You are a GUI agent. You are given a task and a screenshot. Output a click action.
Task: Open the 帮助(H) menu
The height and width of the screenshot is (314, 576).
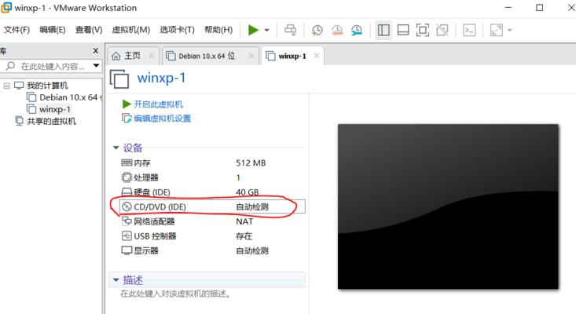click(218, 30)
